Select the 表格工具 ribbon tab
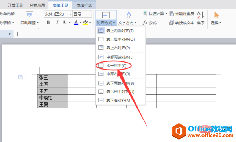 pyautogui.click(x=60, y=5)
